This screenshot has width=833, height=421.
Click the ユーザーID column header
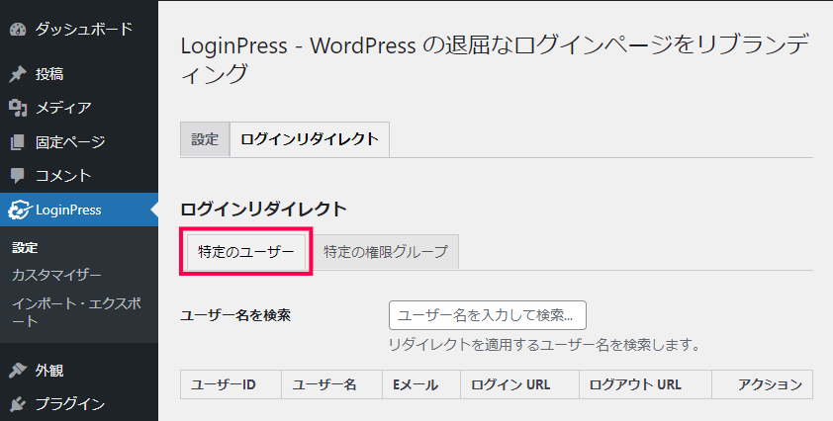click(x=231, y=384)
